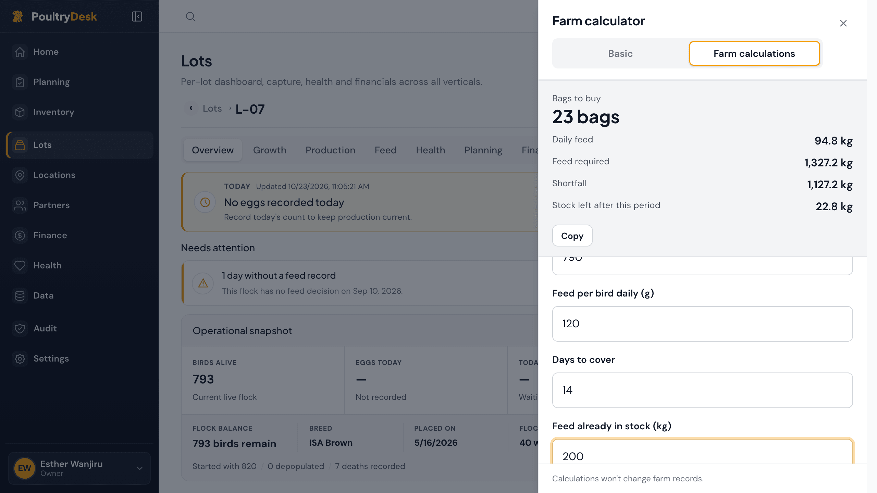
Task: Click L-07 lot title
Action: pos(250,109)
